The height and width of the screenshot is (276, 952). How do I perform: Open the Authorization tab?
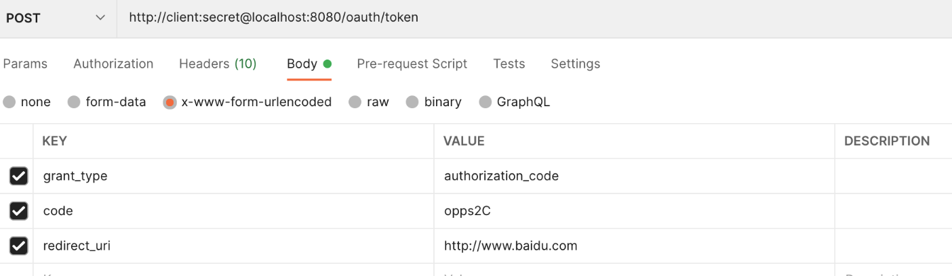tap(113, 64)
